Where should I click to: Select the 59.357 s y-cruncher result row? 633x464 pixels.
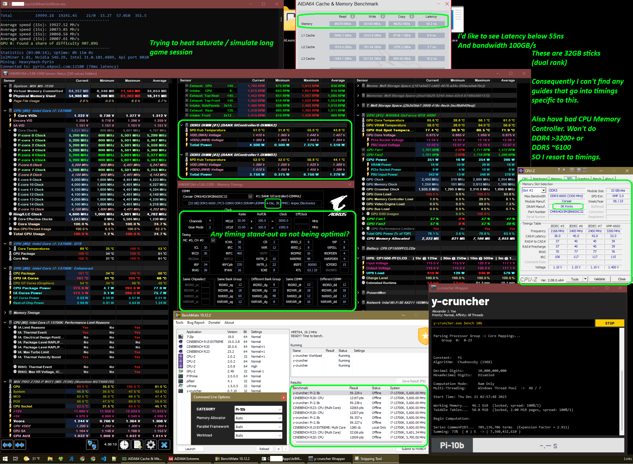pos(359,418)
